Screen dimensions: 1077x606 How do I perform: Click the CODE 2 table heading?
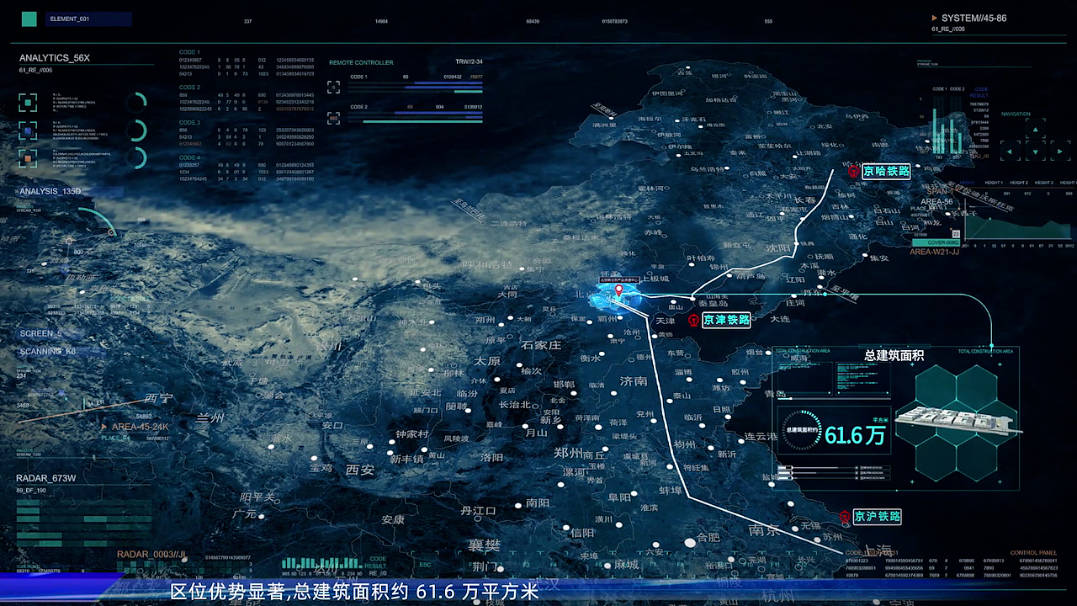189,88
